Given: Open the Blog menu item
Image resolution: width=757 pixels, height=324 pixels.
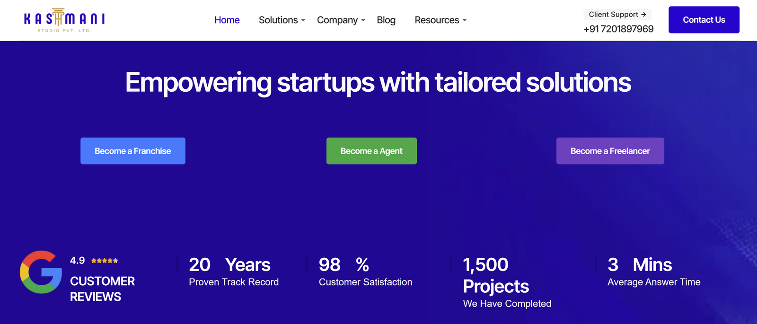Looking at the screenshot, I should [x=386, y=20].
